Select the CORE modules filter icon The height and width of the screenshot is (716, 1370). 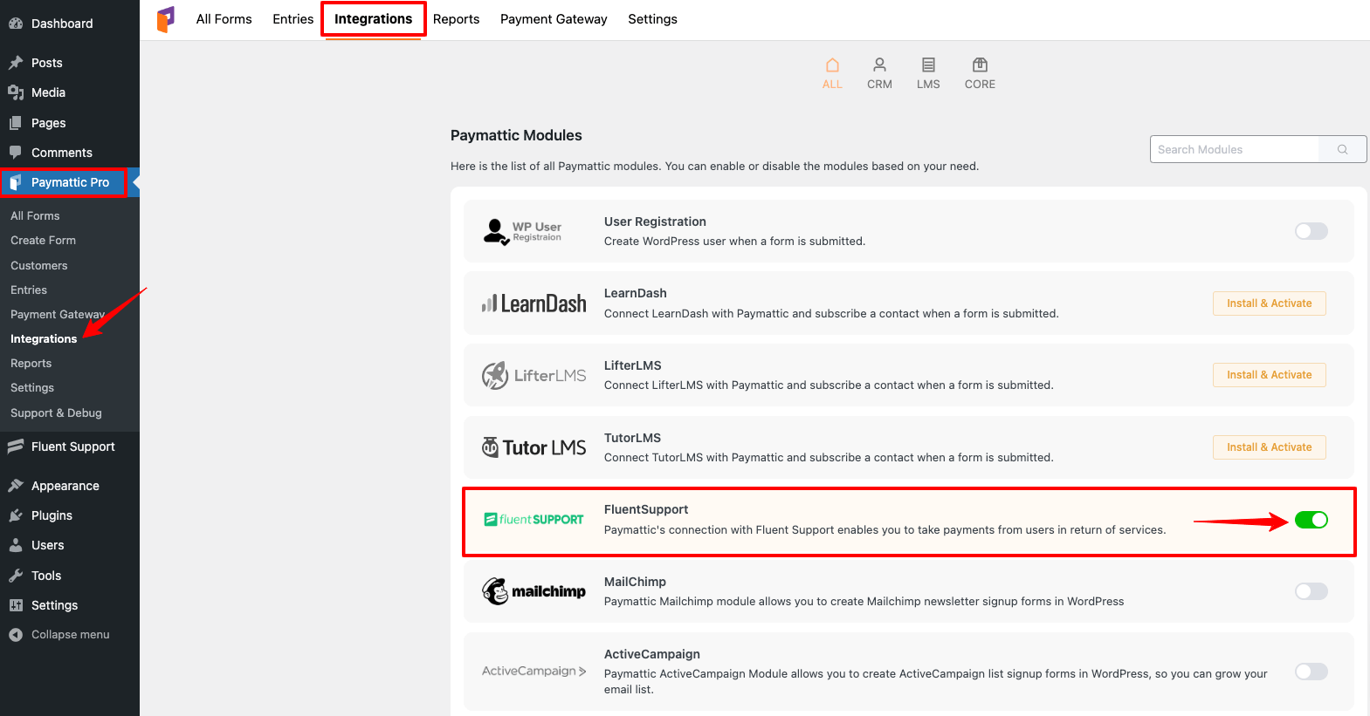980,65
